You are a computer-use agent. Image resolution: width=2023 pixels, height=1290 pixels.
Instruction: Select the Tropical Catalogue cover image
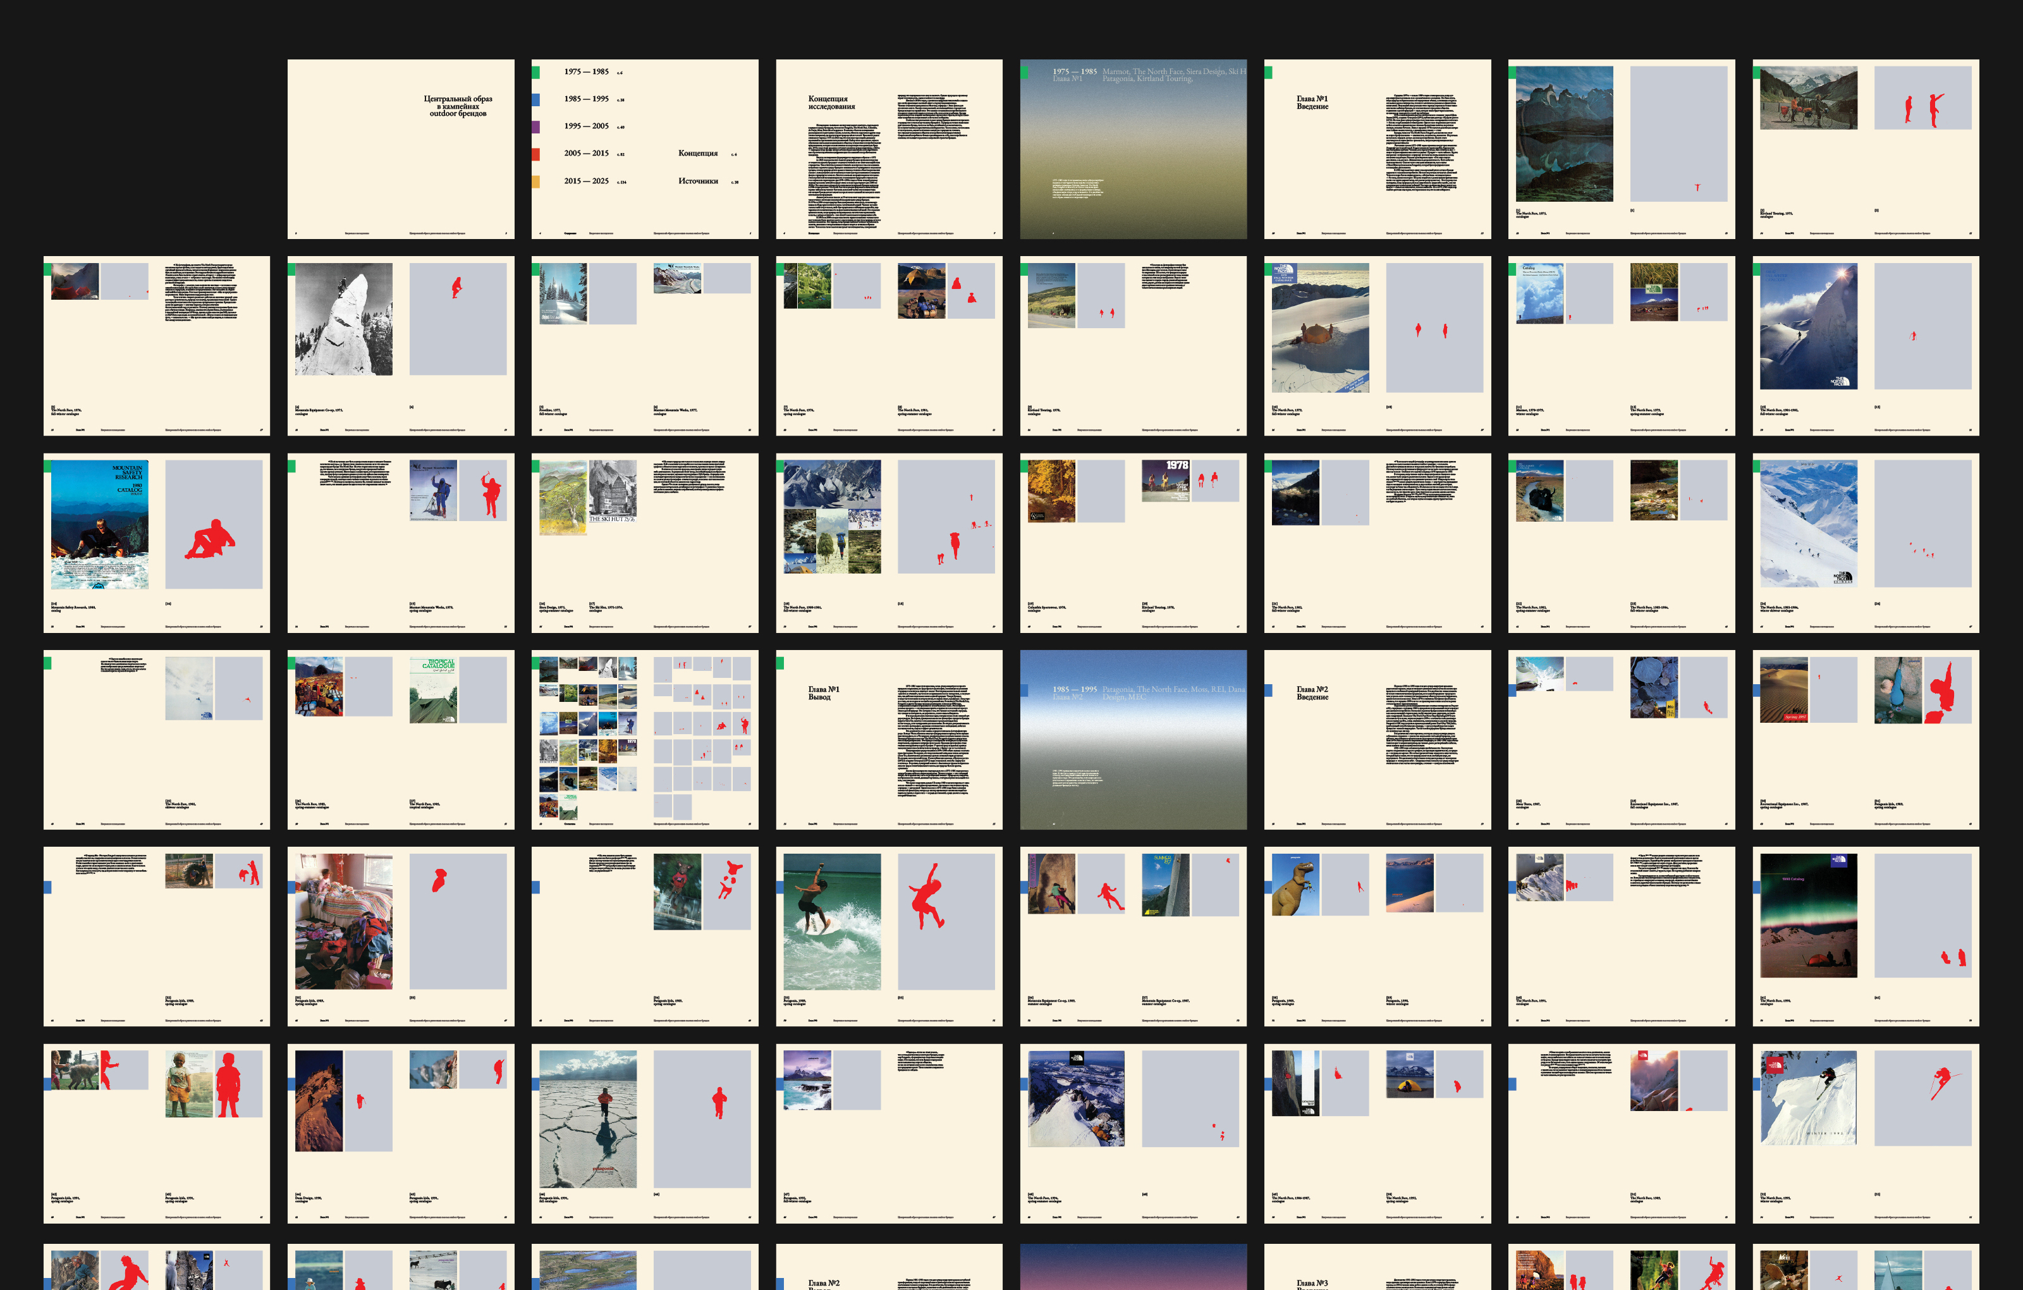point(432,690)
